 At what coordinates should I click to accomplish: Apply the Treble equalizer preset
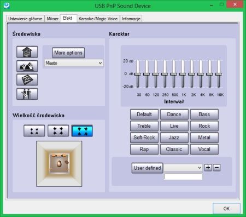tap(144, 126)
